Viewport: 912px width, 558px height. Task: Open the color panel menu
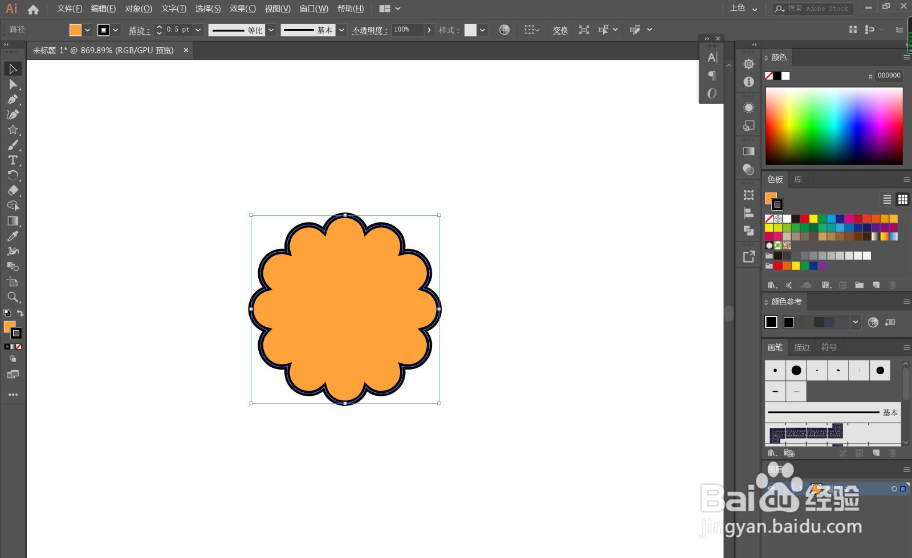coord(906,58)
